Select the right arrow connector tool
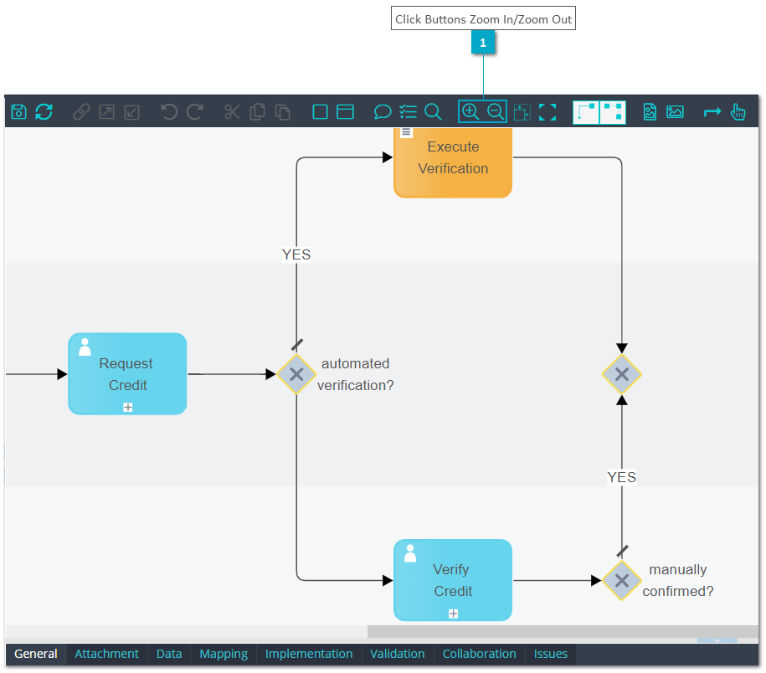The image size is (766, 673). tap(712, 112)
